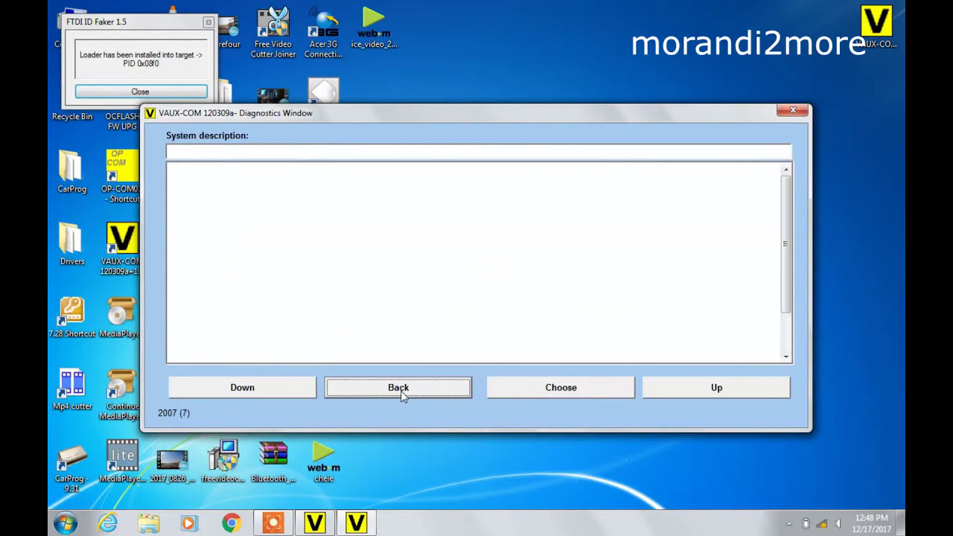Click the 'Loader has been installed' message text
Image resolution: width=953 pixels, height=536 pixels.
(141, 59)
